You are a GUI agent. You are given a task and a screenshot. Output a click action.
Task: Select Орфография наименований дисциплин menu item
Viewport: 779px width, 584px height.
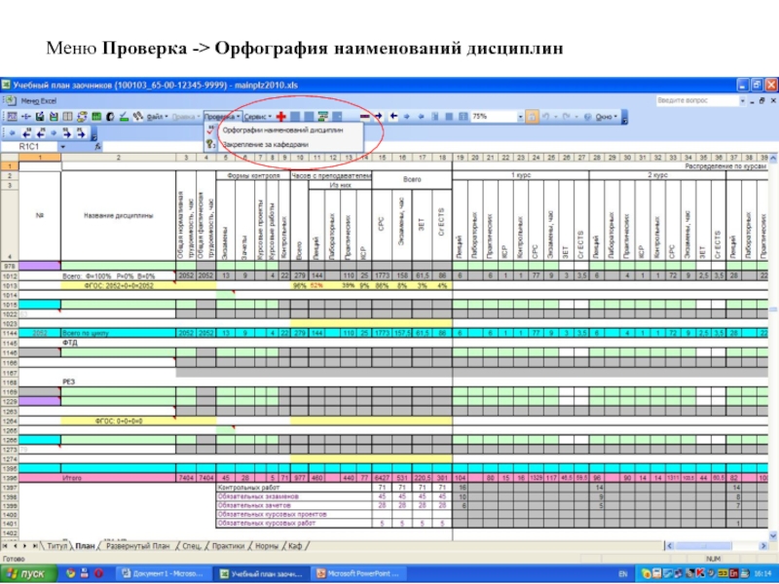(x=282, y=129)
